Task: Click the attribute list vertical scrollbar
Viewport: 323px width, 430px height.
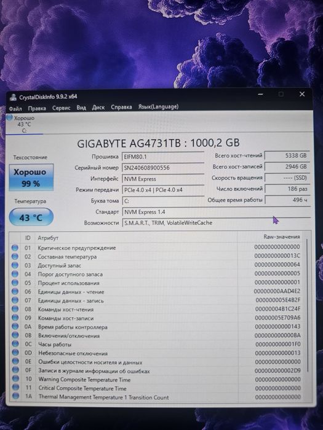Action: [307, 305]
